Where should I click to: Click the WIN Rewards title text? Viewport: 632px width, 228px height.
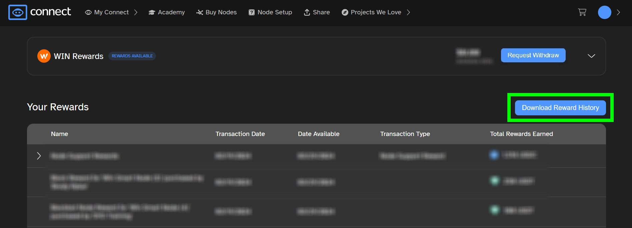pyautogui.click(x=79, y=56)
